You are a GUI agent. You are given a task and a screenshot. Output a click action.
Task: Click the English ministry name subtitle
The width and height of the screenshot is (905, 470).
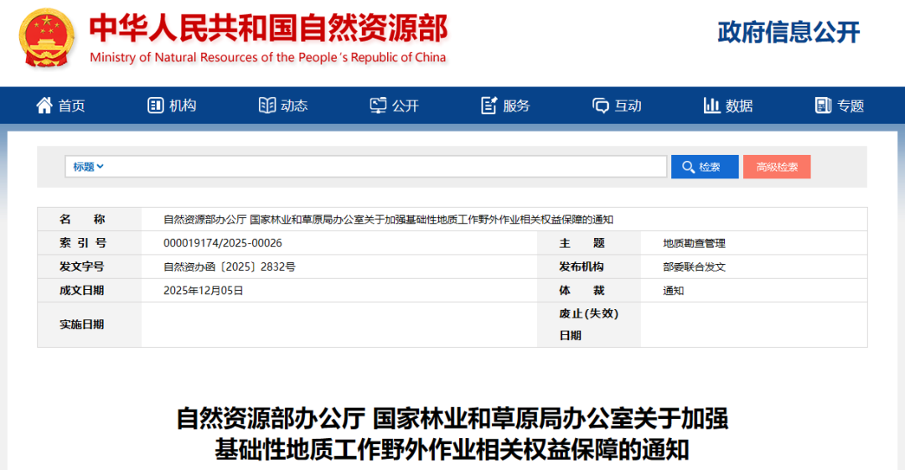pos(268,57)
